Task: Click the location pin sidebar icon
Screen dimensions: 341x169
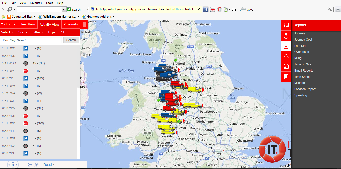Action: click(286, 36)
